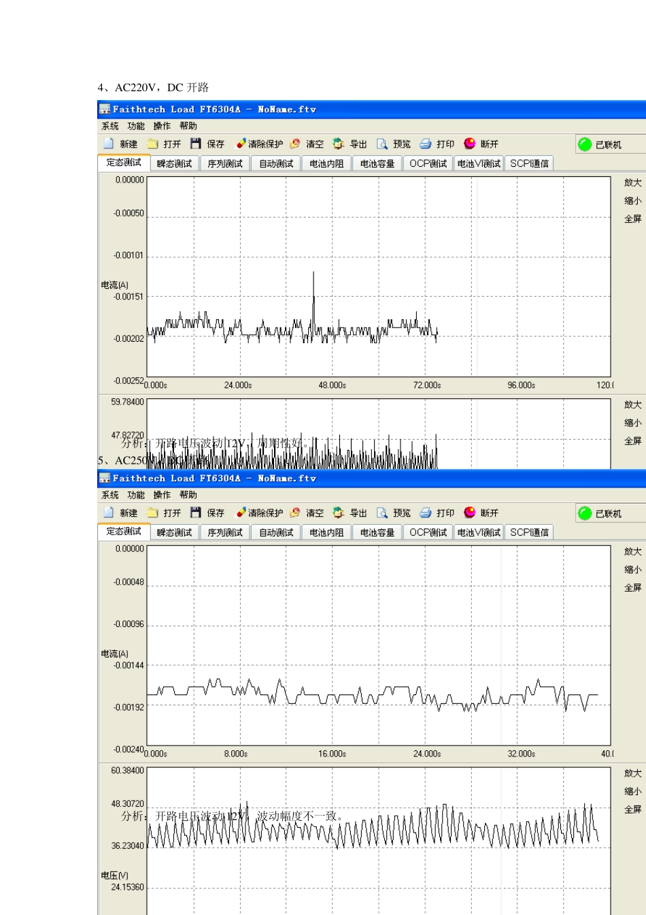Click the 新建 (New) icon in upper window
The image size is (646, 915).
[109, 144]
